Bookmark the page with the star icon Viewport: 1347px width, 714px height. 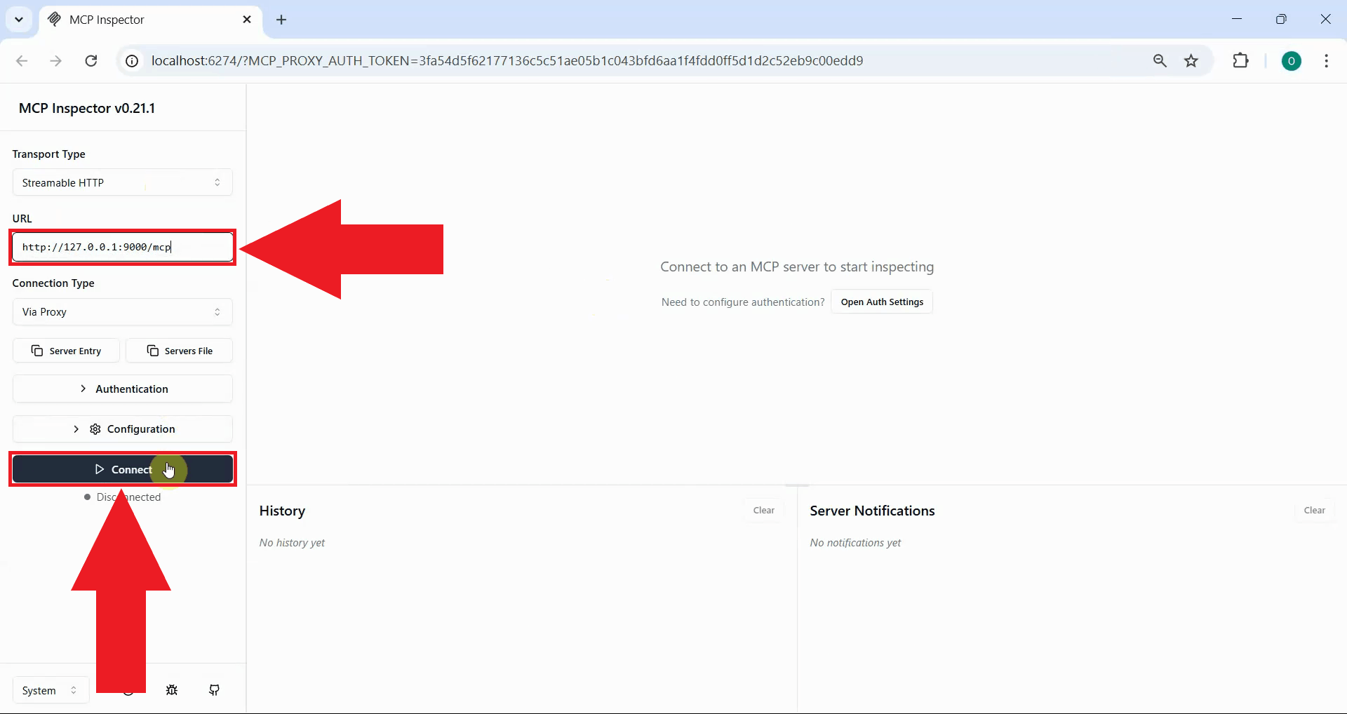[1192, 60]
